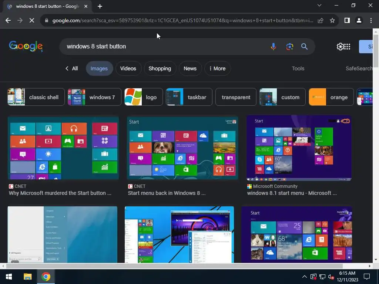379x284 pixels.
Task: Switch to News results
Action: (190, 68)
